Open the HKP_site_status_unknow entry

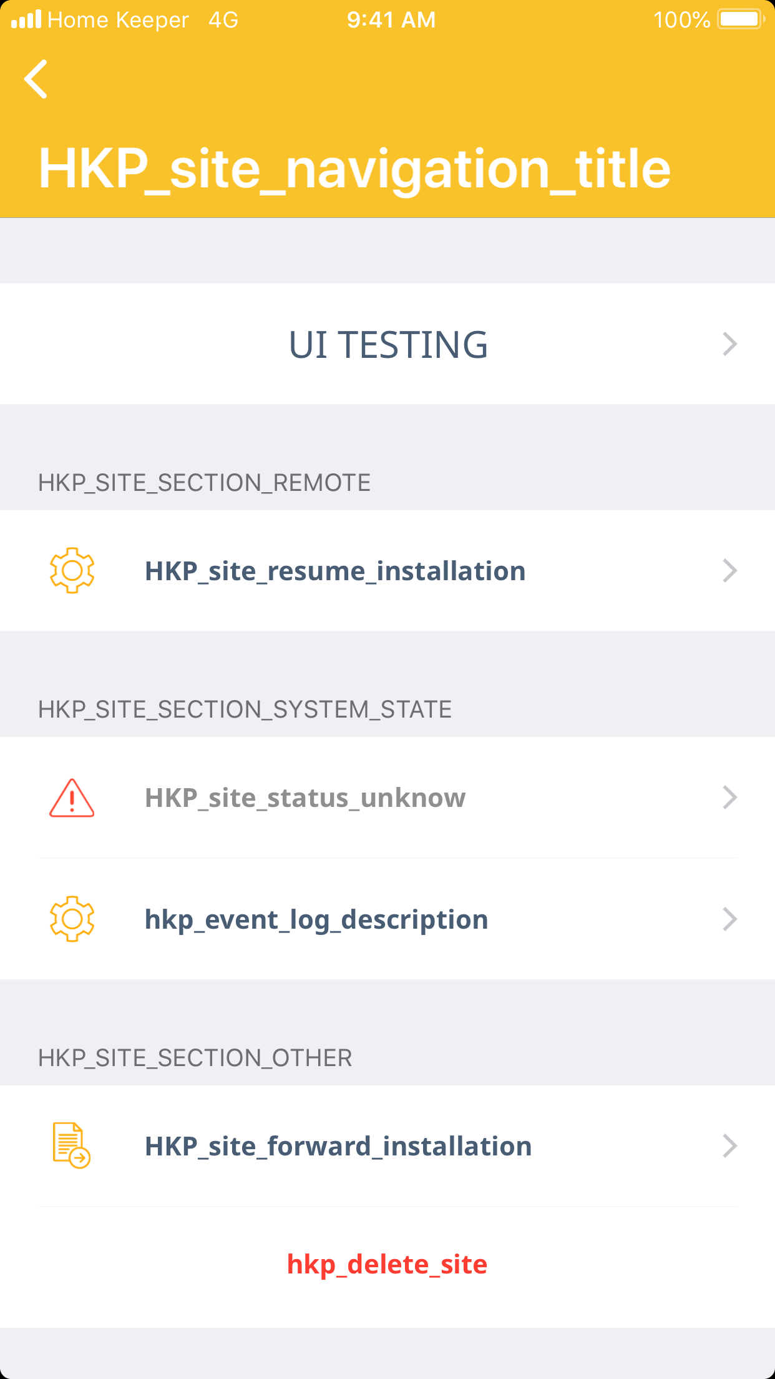point(305,798)
